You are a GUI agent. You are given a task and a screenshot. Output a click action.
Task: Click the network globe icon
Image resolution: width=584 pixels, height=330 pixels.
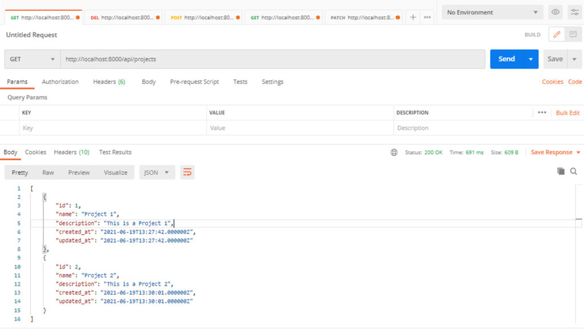point(394,152)
